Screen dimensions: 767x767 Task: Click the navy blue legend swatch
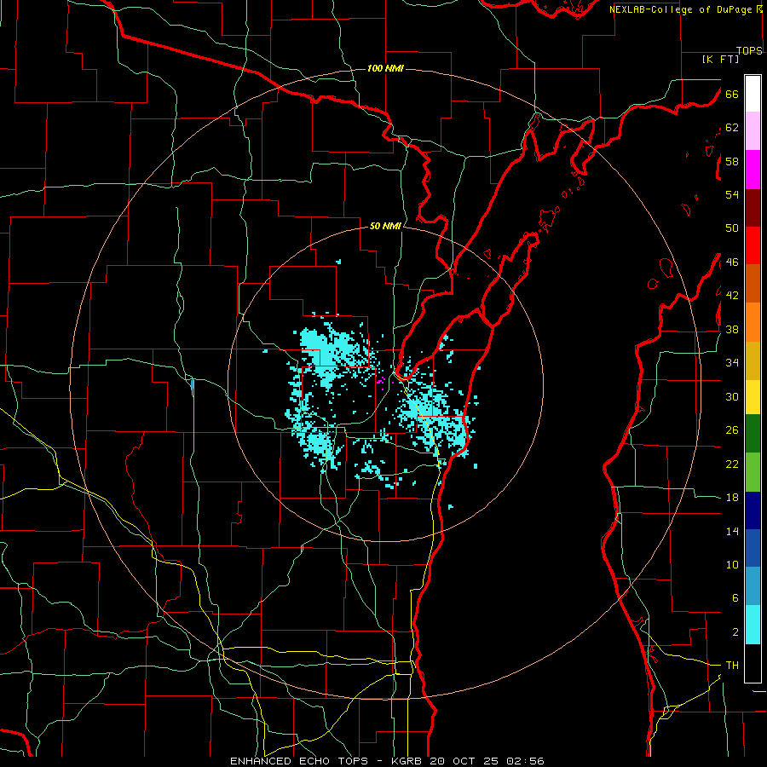(x=753, y=510)
